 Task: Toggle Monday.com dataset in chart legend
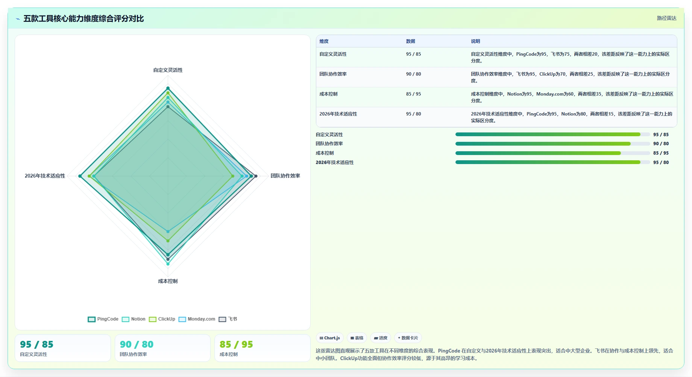pos(197,319)
